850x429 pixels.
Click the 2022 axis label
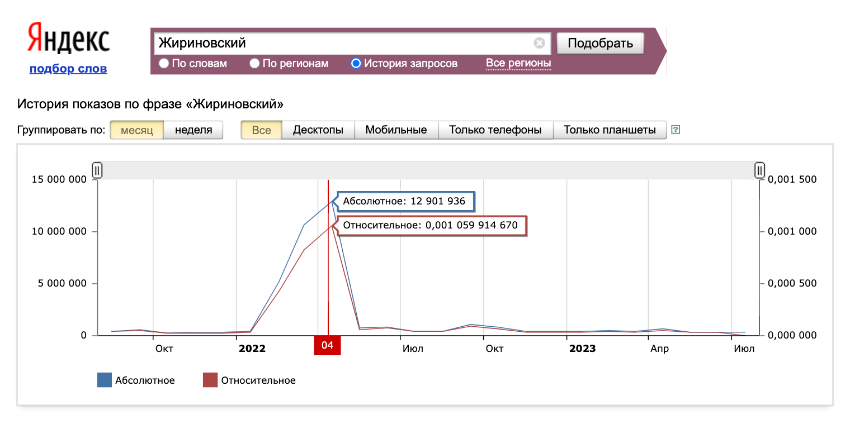pyautogui.click(x=252, y=349)
